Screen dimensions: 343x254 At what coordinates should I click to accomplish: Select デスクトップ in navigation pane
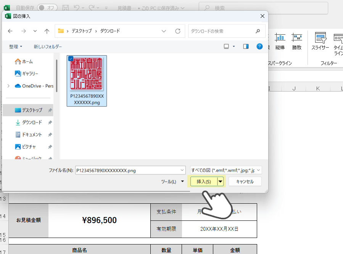pos(29,110)
